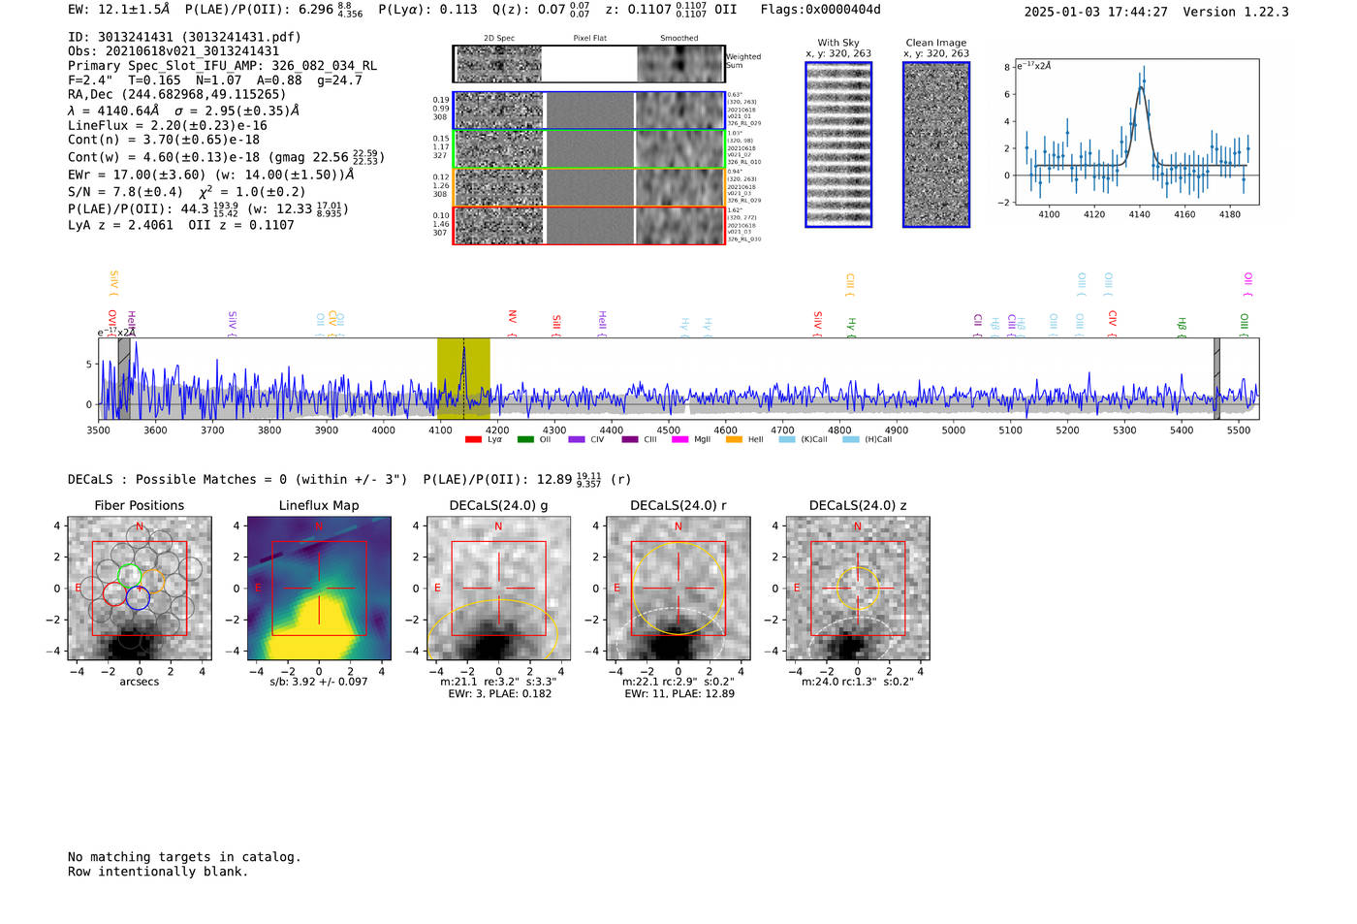The height and width of the screenshot is (924, 1357).
Task: Click the With Sky fiber image
Action: [x=838, y=144]
